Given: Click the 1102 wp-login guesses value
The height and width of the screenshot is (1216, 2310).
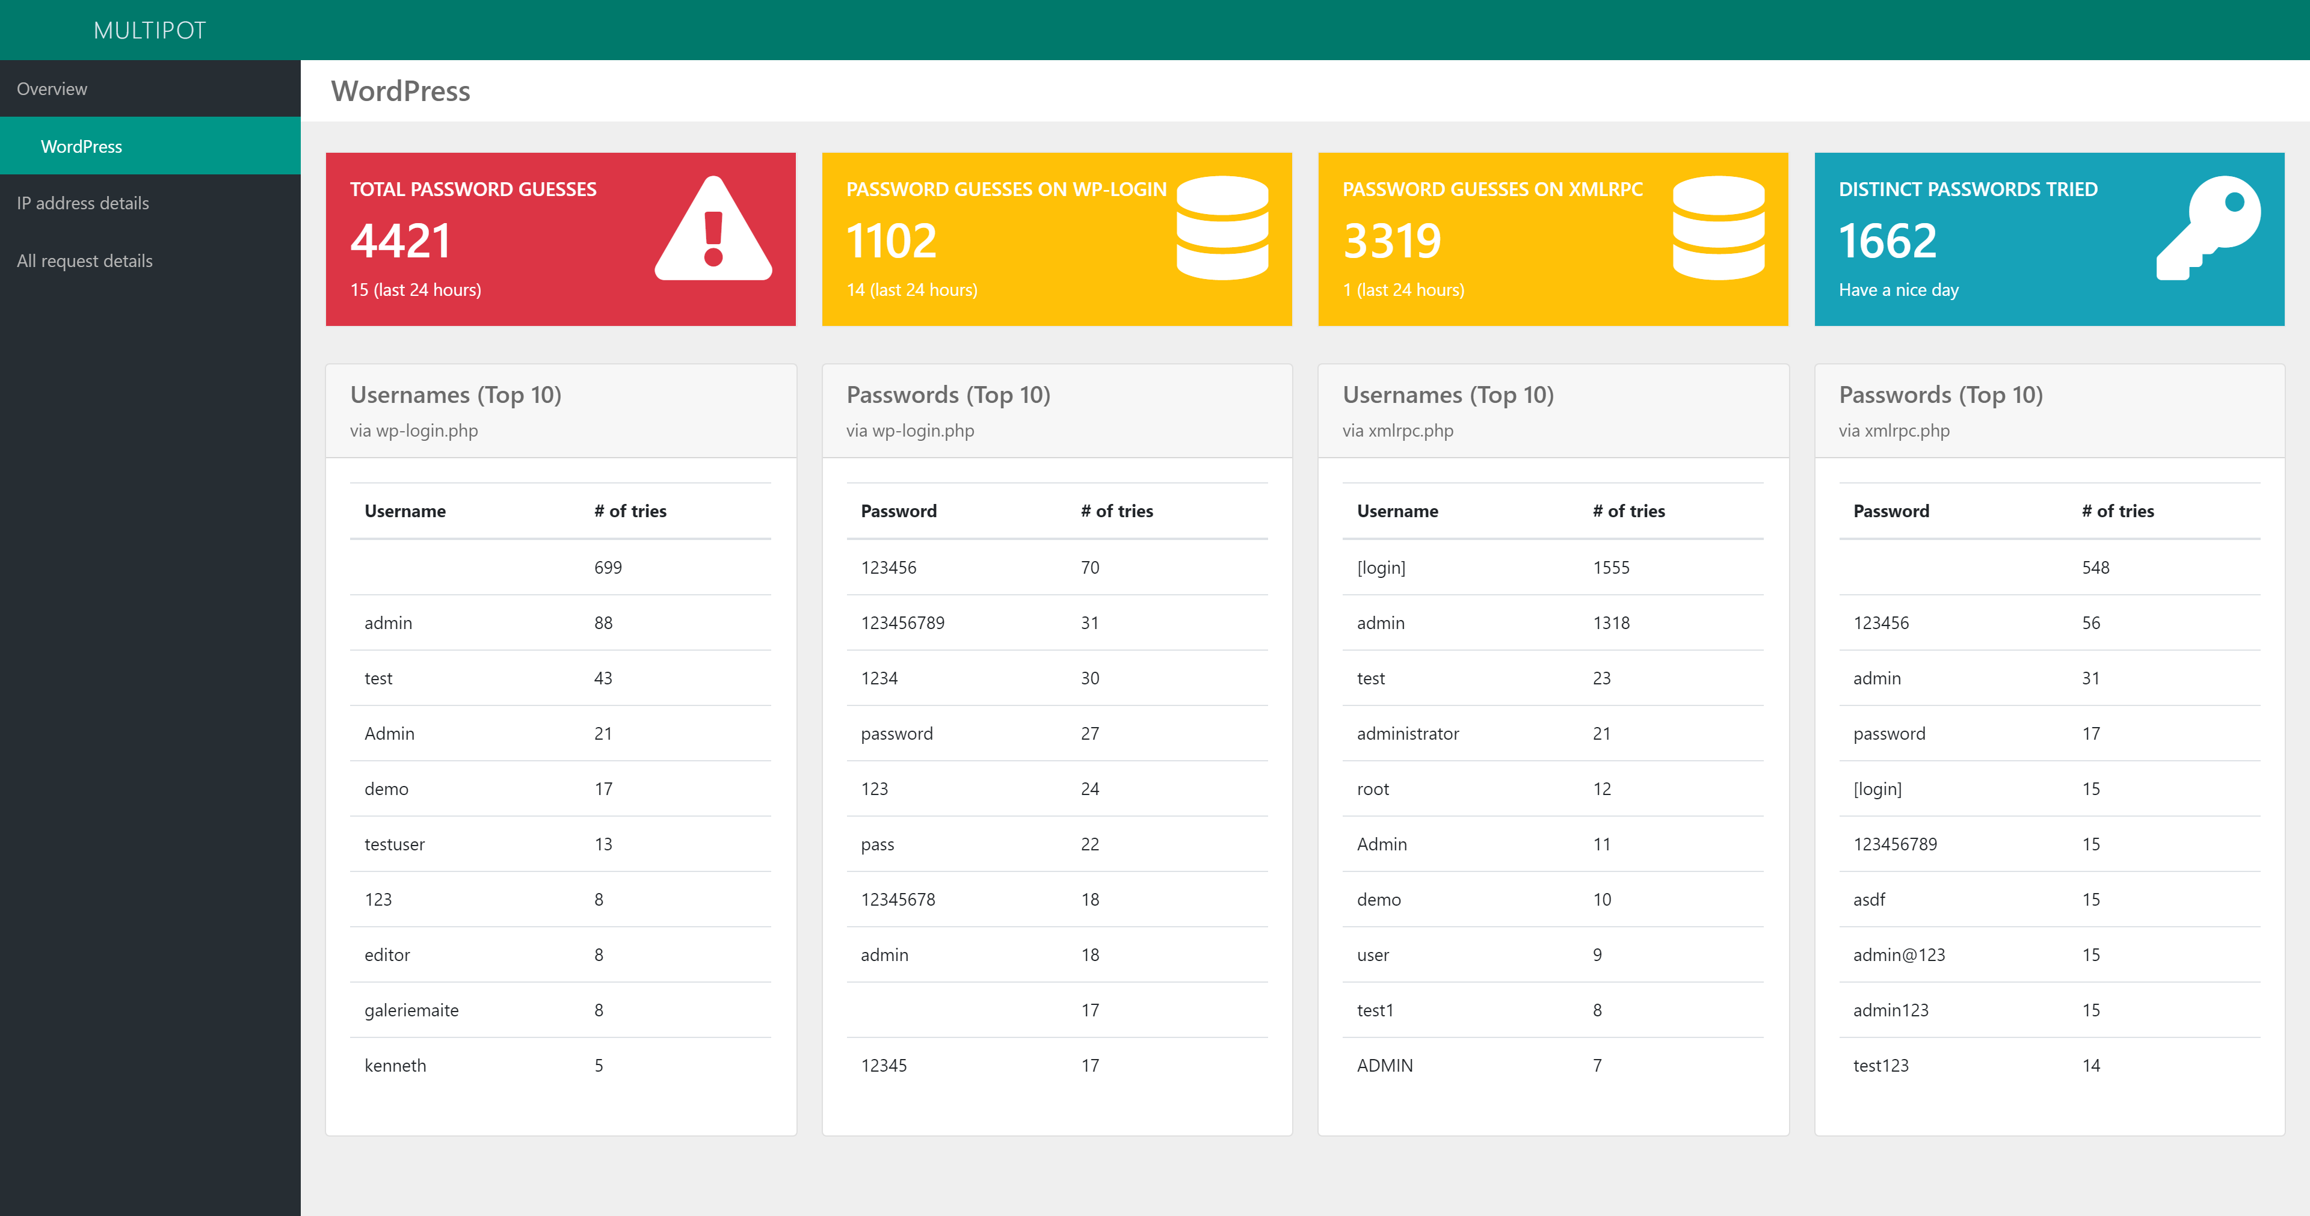Looking at the screenshot, I should 892,241.
